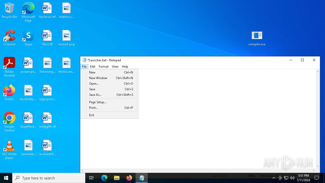Select the Adobe Acrobat desktop shortcut
The height and width of the screenshot is (183, 325).
9,67
